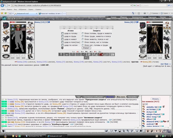Image resolution: width=173 pixels, height=138 pixels.
Task: Click the info icon next to Боец (13)
Action: click(x=49, y=22)
